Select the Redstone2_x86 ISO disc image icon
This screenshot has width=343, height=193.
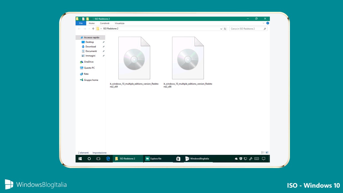click(x=188, y=58)
